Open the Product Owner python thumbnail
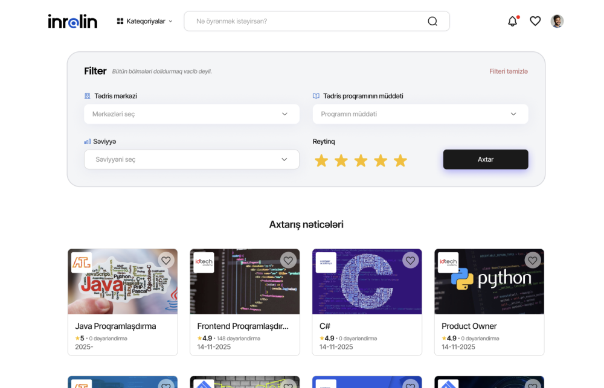 [489, 281]
